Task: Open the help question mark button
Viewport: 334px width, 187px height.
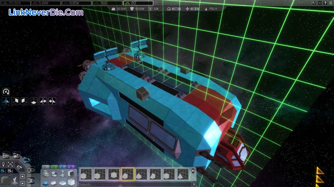Action: (x=325, y=3)
